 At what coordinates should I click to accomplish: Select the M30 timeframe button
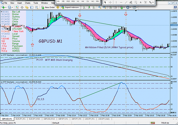point(73,1)
